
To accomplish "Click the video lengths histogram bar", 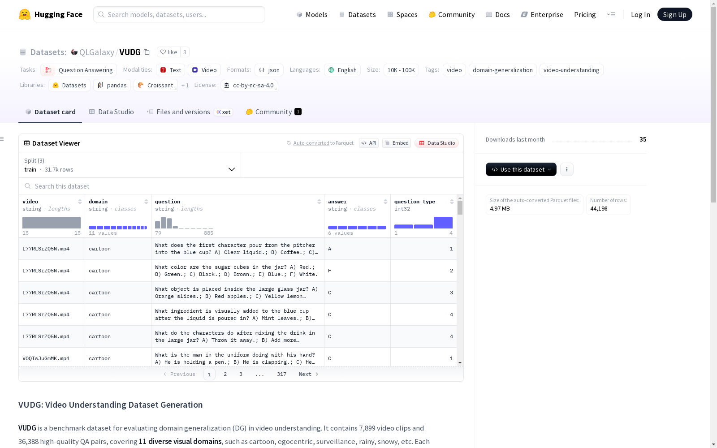I will tap(52, 223).
